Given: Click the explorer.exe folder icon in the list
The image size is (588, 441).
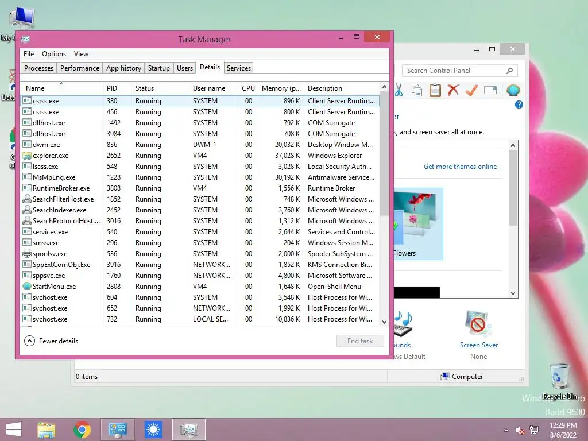Looking at the screenshot, I should coord(26,155).
